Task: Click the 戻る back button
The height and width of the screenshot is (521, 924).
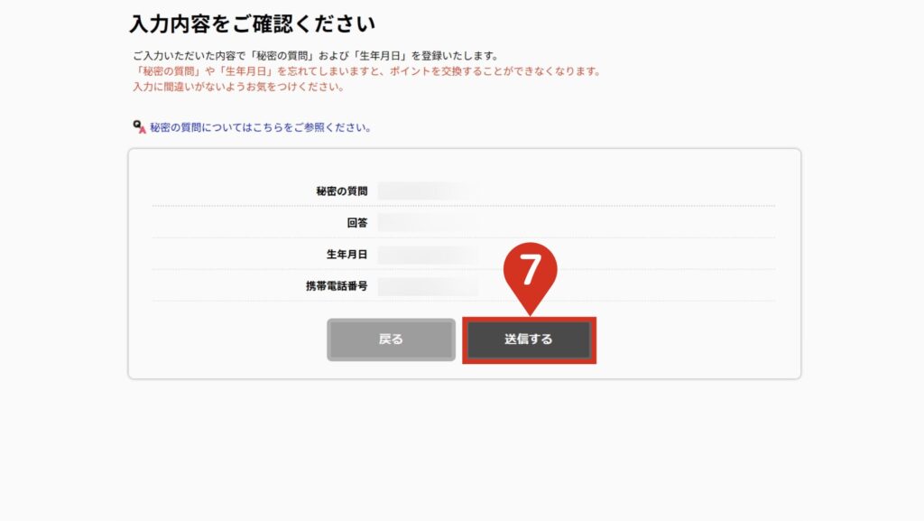Action: tap(392, 340)
